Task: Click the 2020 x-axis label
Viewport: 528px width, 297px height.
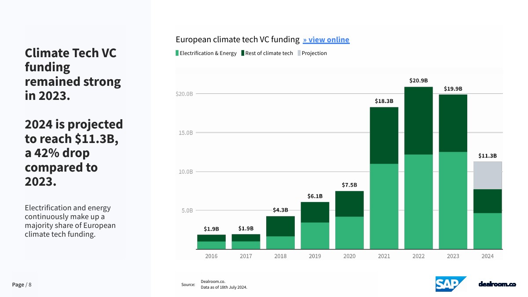Action: click(x=349, y=257)
